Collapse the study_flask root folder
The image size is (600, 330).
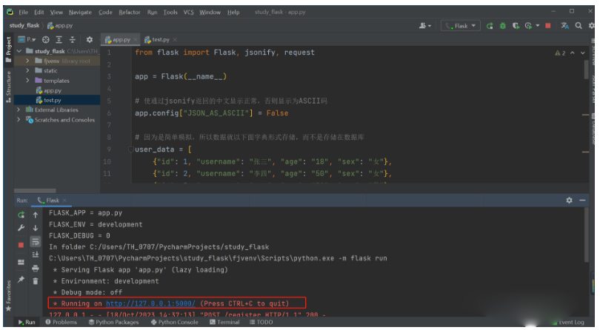pos(19,51)
